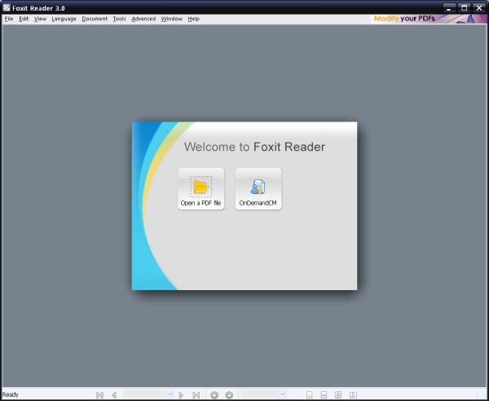Click the OnDemandCM button label

coord(258,203)
